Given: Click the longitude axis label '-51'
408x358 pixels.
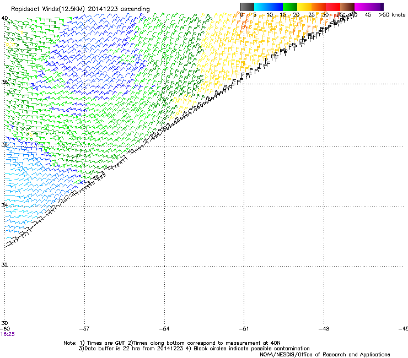Looking at the screenshot, I should [x=244, y=329].
